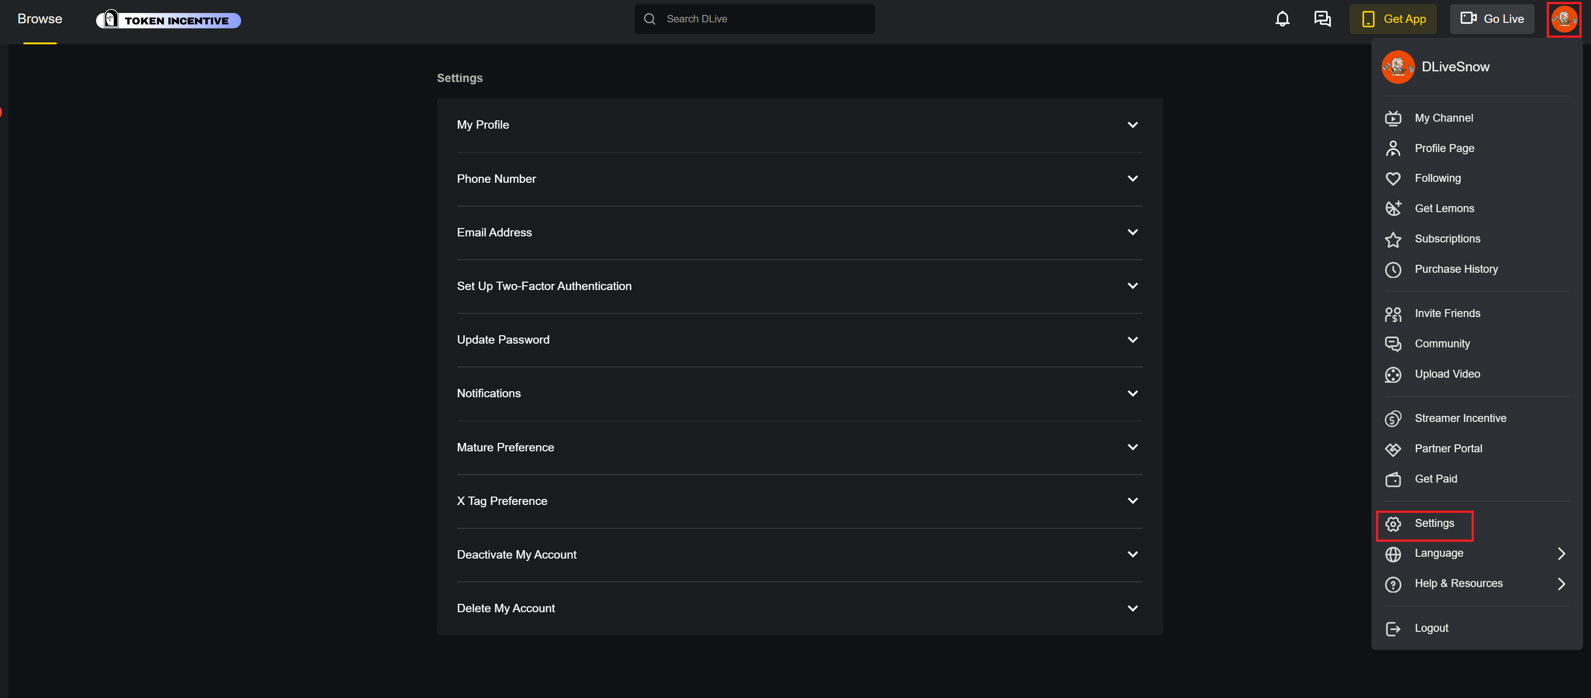This screenshot has width=1591, height=698.
Task: Click the Get App button
Action: tap(1393, 19)
